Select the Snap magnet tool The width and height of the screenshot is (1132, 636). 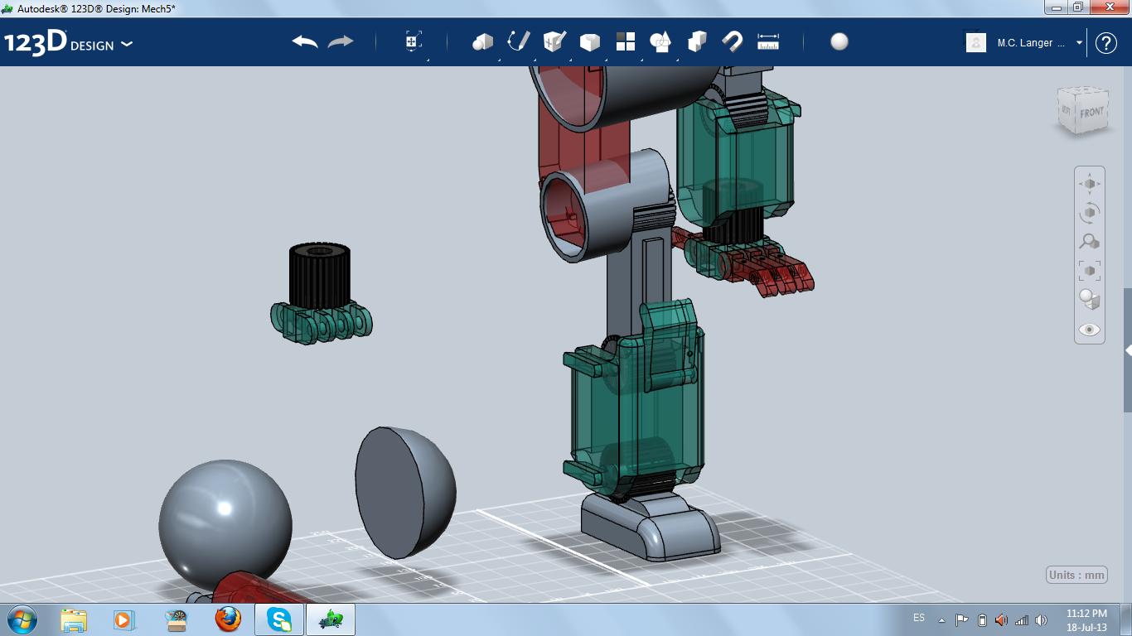coord(733,41)
